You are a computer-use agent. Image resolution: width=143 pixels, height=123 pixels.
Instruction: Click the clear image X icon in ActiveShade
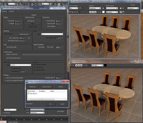[x=89, y=65]
